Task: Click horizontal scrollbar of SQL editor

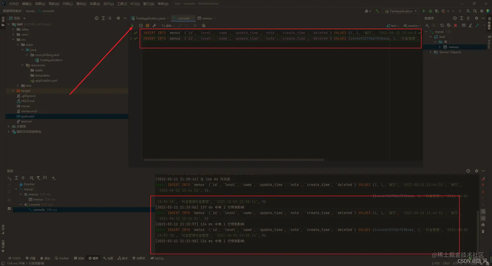Action: point(234,160)
